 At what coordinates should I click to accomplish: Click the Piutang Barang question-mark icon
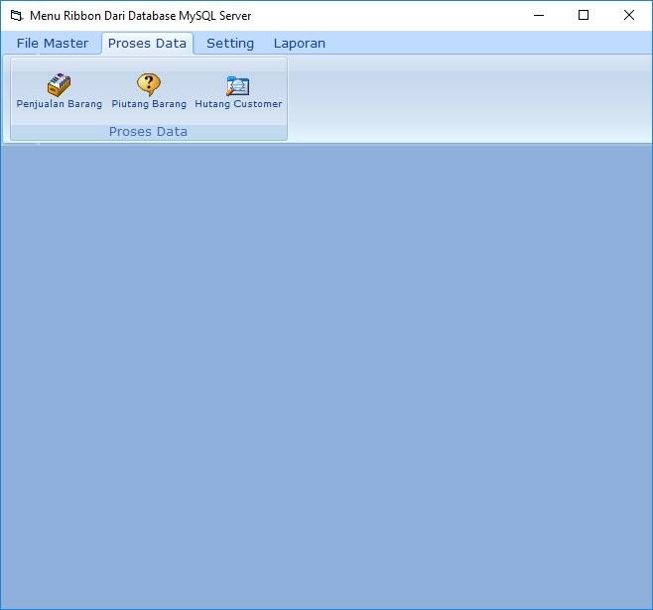click(x=149, y=84)
